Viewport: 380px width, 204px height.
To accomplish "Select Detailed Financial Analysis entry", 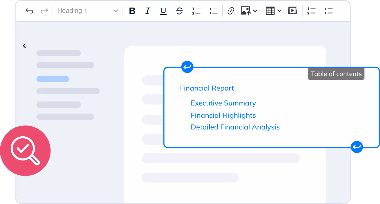I will click(235, 127).
